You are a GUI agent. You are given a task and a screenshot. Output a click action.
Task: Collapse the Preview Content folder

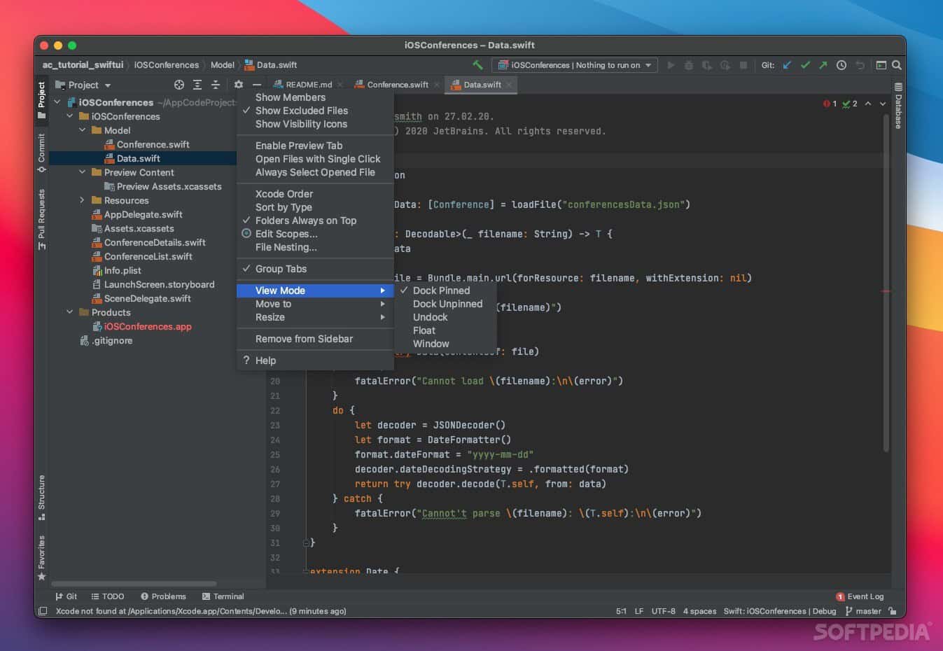tap(83, 172)
